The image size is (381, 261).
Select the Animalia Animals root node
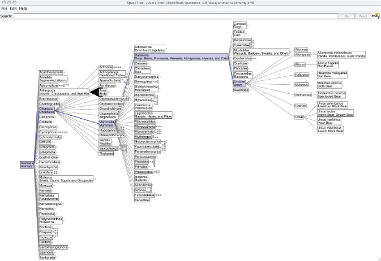[27, 164]
